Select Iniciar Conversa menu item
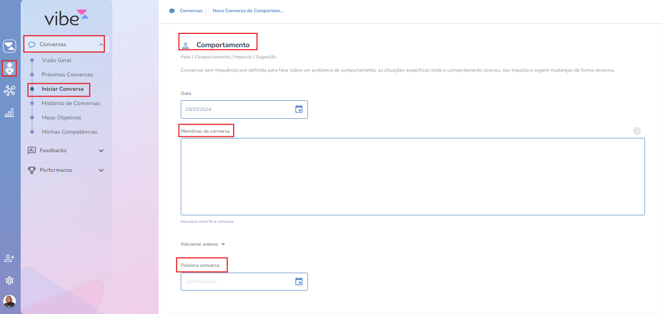This screenshot has width=662, height=314. tap(63, 89)
